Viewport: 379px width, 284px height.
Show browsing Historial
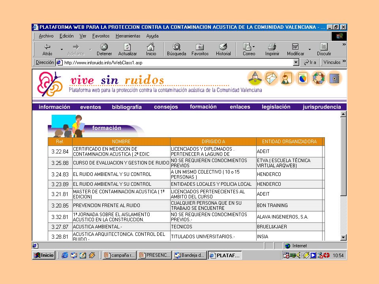click(223, 50)
